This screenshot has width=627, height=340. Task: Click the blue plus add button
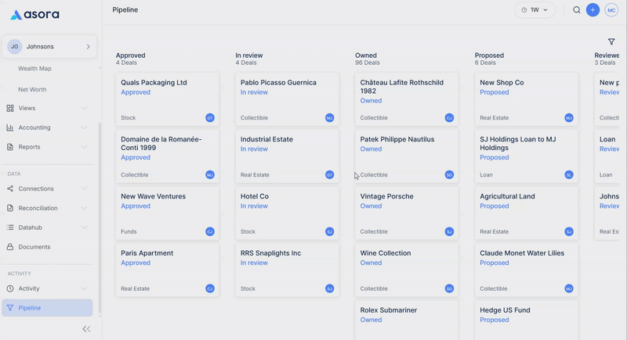coord(593,10)
